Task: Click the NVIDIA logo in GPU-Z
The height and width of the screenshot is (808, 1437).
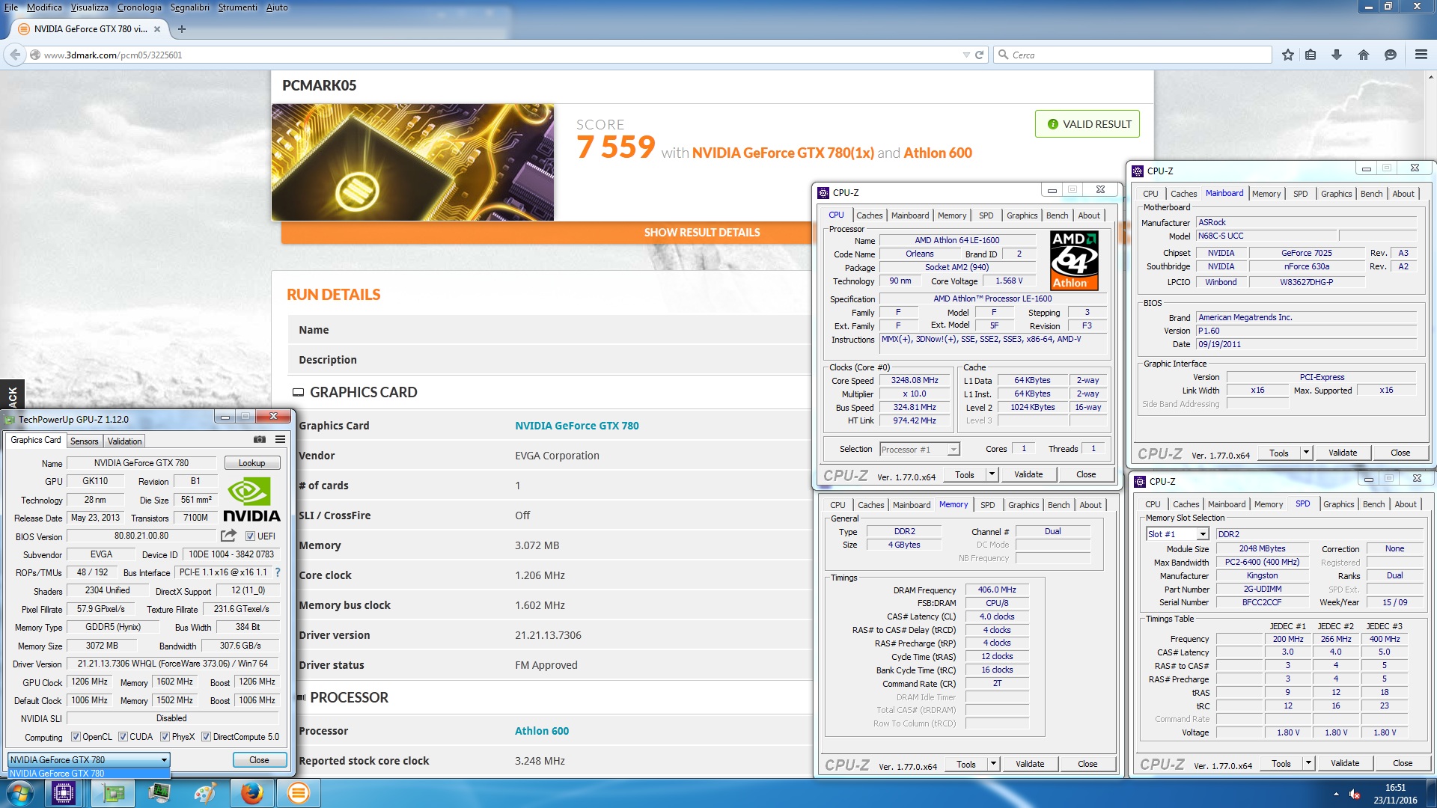Action: tap(251, 500)
